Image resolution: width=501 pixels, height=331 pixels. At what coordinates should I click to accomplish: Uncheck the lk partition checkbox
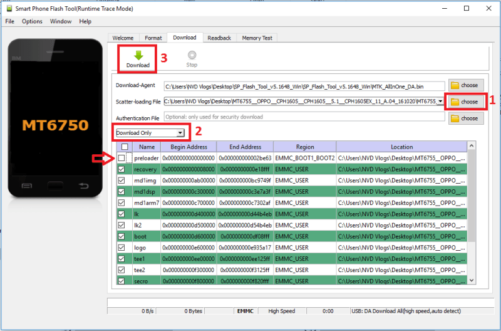[121, 214]
